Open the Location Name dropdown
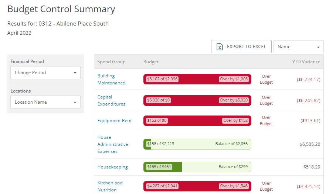This screenshot has height=194, width=336. click(45, 102)
